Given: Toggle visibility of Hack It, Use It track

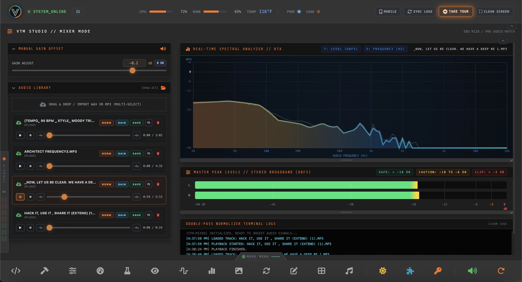Looking at the screenshot, I should coord(148,215).
